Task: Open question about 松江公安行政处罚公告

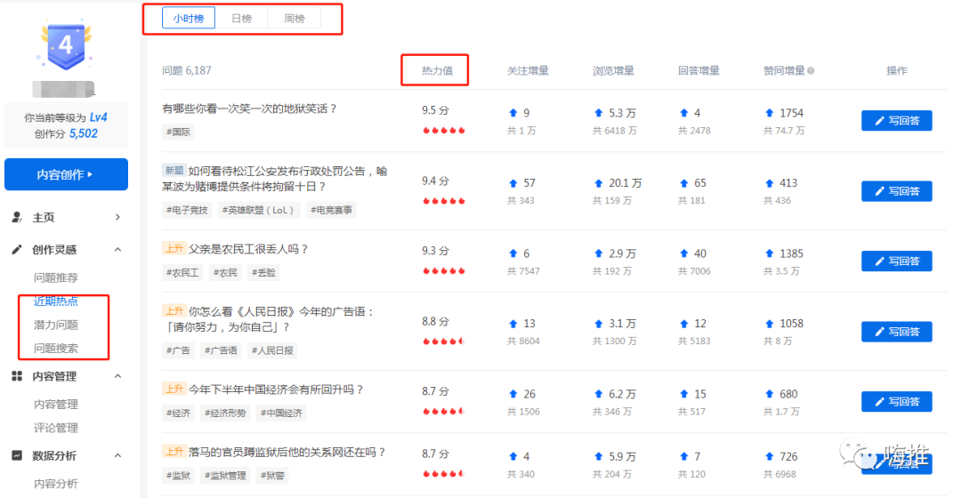Action: click(x=275, y=178)
